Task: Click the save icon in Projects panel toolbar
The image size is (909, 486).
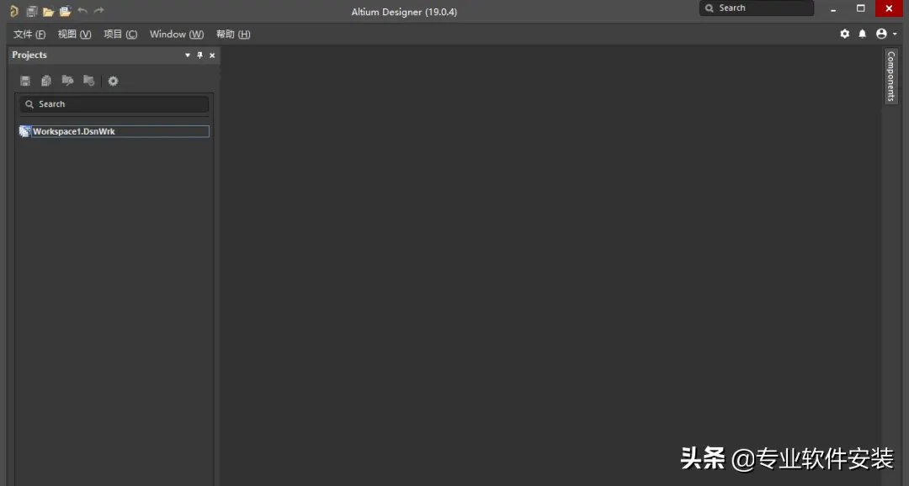Action: coord(25,81)
